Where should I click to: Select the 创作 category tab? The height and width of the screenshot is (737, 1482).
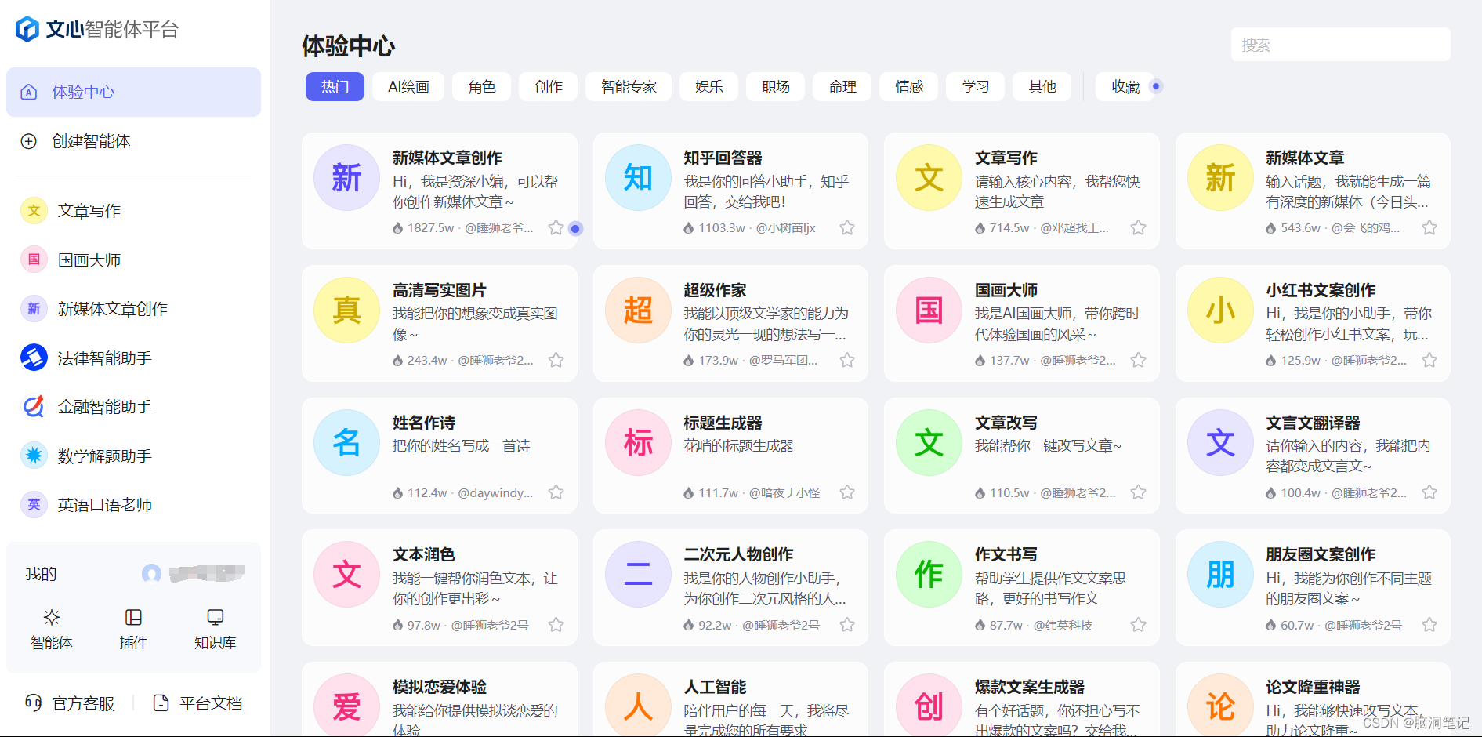(x=549, y=87)
